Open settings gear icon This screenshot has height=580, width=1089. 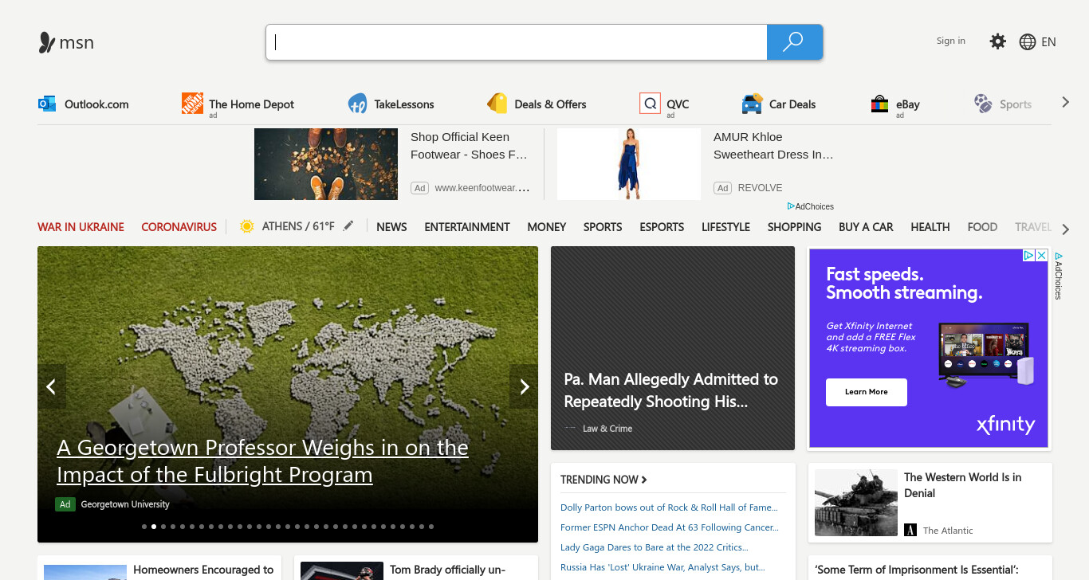tap(998, 41)
